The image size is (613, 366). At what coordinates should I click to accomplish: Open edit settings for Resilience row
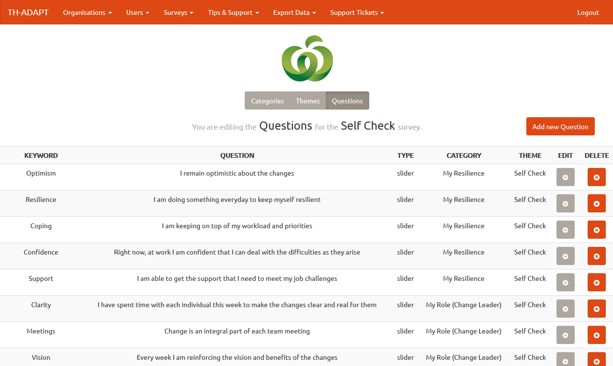[x=566, y=203]
